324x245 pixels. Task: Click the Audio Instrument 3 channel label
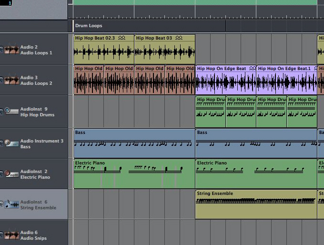42,141
